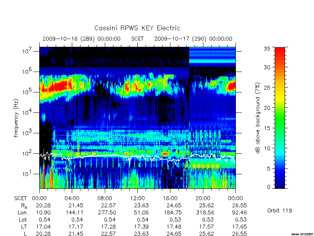Click the 30 tick on the colorbar
This screenshot has height=236, width=314.
(x=267, y=67)
